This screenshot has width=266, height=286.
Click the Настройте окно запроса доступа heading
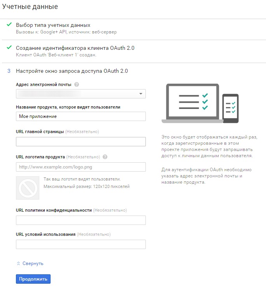click(72, 71)
